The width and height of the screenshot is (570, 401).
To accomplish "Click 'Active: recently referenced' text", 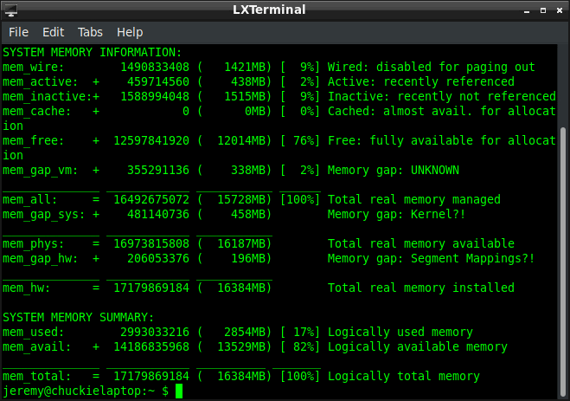I will [421, 82].
